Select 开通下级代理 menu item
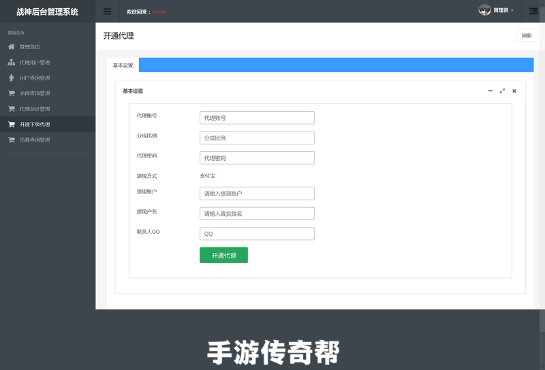This screenshot has height=370, width=545. [x=48, y=124]
